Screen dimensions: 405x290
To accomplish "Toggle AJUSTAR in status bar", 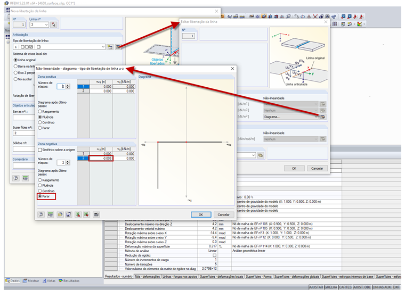I will [316, 287].
